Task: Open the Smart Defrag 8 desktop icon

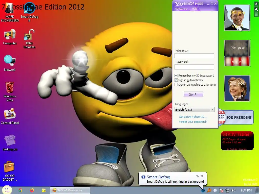Action: (x=29, y=12)
